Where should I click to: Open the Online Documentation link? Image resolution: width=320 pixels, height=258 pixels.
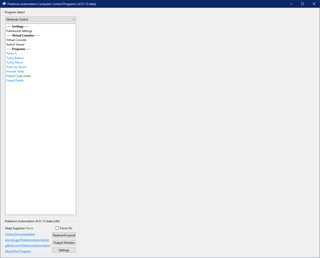20,234
